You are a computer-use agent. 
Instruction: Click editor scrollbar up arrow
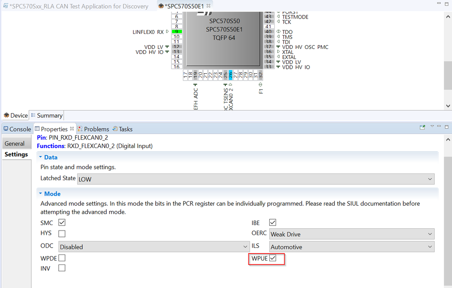tap(448, 17)
